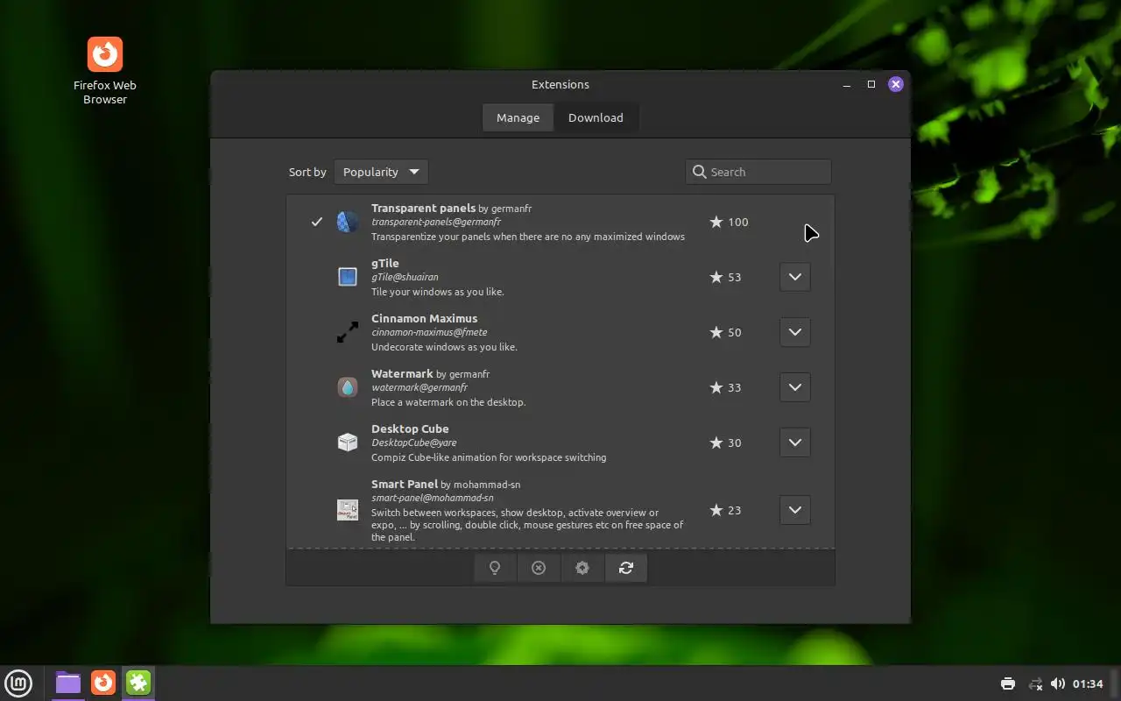1121x701 pixels.
Task: Click the lightbulb more info button
Action: coord(495,568)
